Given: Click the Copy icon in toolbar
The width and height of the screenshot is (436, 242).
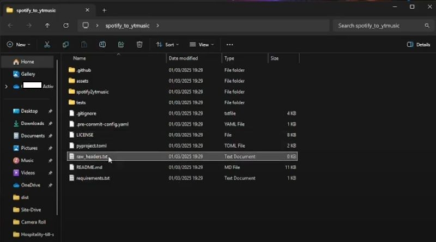Looking at the screenshot, I should pyautogui.click(x=65, y=45).
